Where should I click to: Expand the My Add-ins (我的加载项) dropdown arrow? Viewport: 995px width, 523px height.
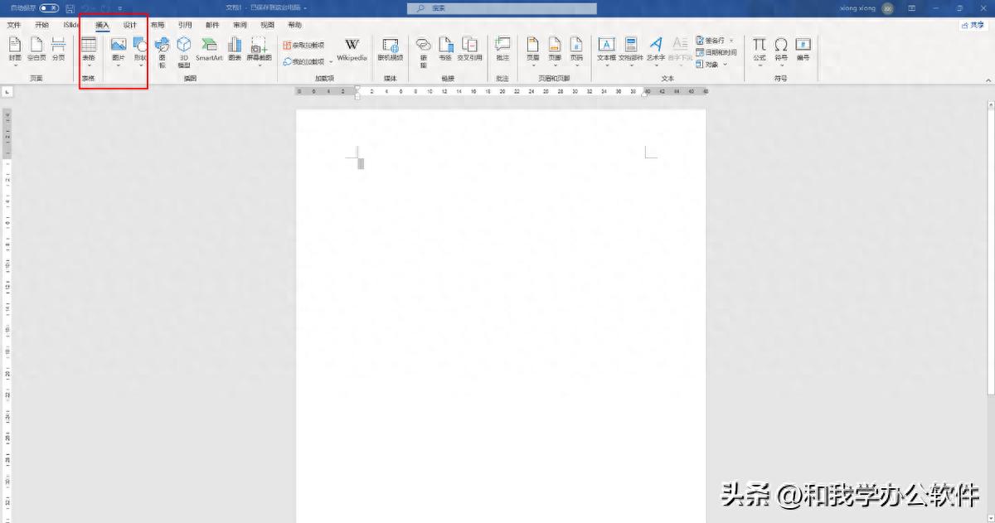[x=331, y=61]
